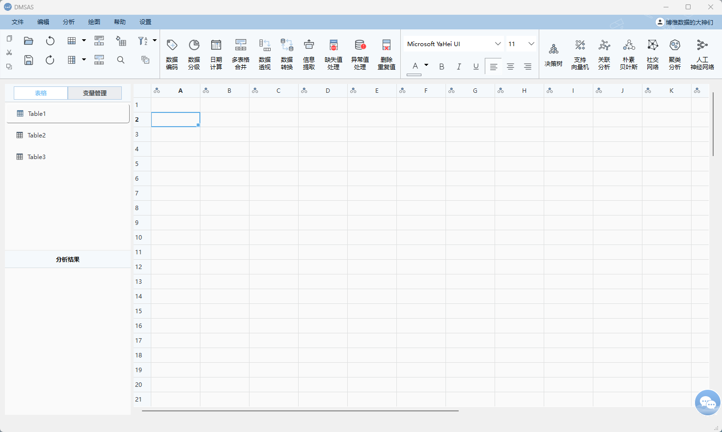Run the 决策树 analysis
The height and width of the screenshot is (432, 722).
(554, 55)
